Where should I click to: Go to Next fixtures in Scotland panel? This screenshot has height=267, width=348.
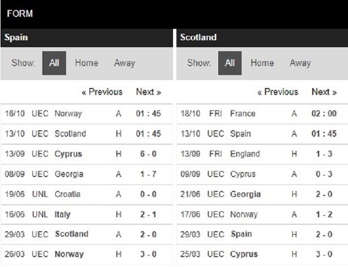[324, 92]
